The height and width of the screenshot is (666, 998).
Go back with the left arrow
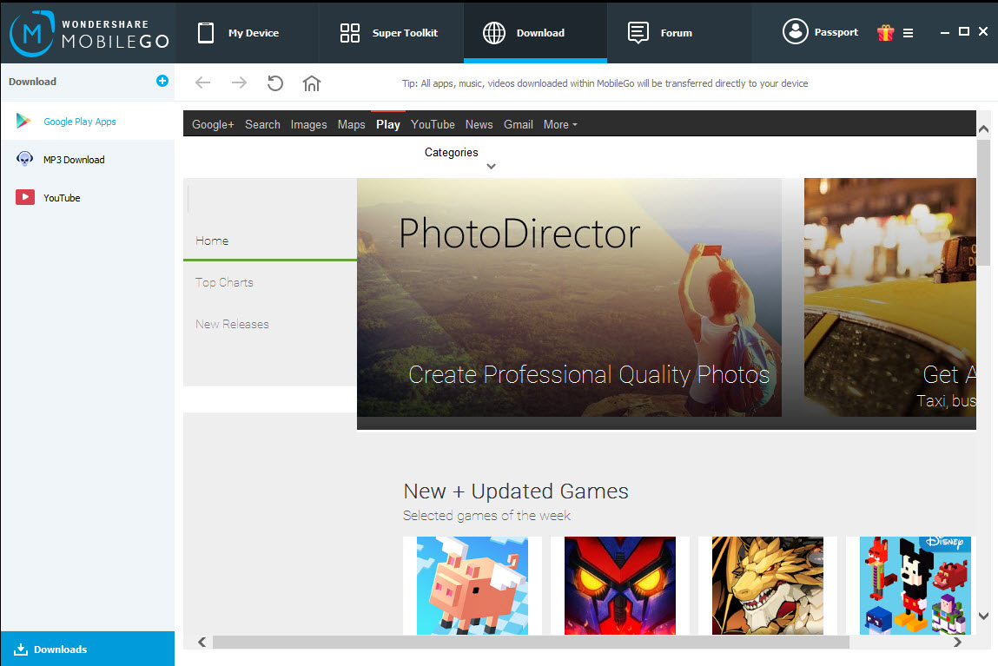click(203, 82)
